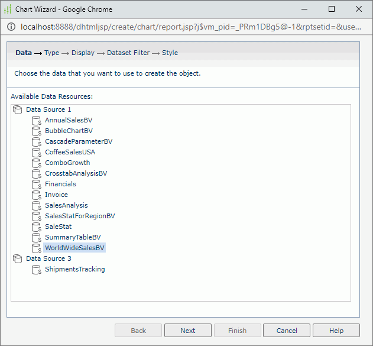Pick SalesStatForRegionBV in the tree
373x346 pixels.
click(80, 216)
